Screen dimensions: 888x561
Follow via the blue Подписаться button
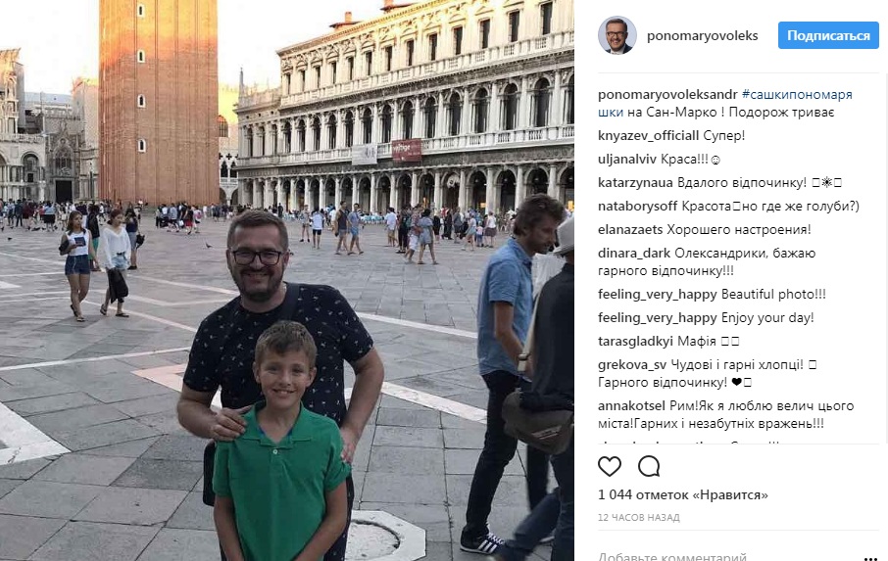[828, 35]
